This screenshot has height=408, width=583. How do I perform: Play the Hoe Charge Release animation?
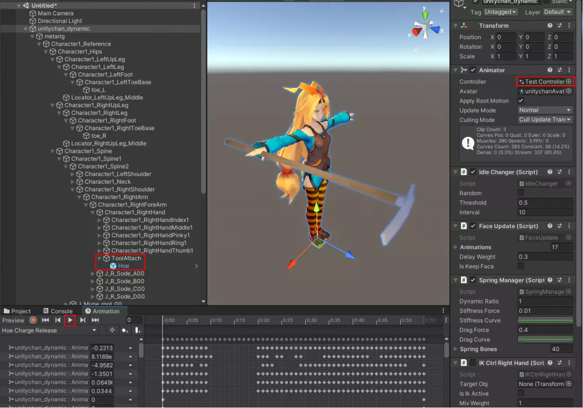[x=70, y=320]
